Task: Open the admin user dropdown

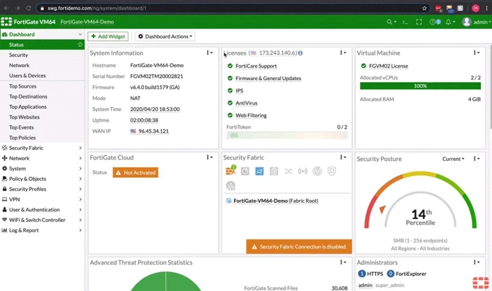Action: coord(476,22)
